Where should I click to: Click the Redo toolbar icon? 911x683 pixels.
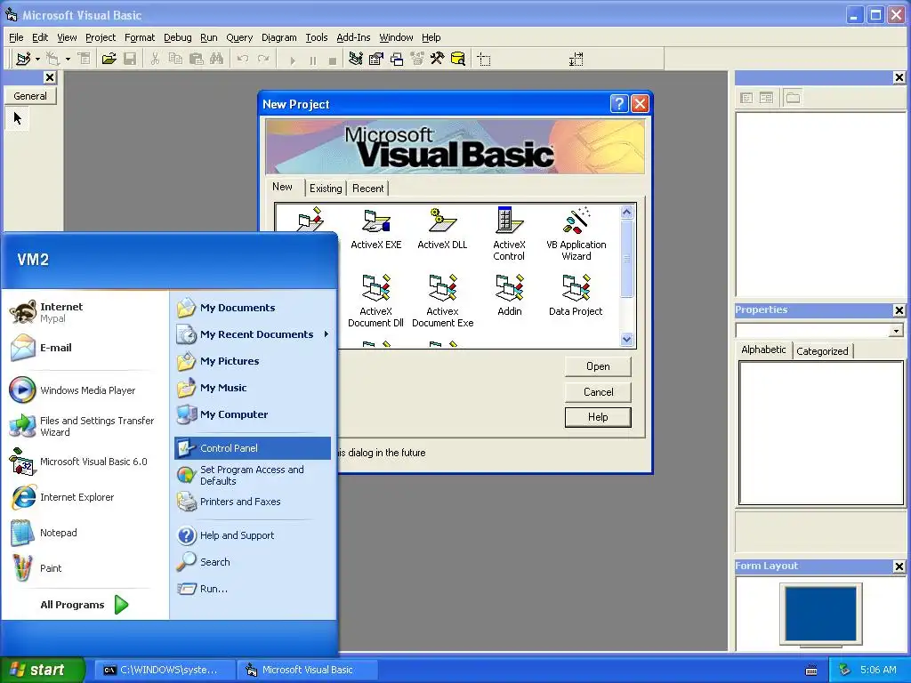point(263,59)
